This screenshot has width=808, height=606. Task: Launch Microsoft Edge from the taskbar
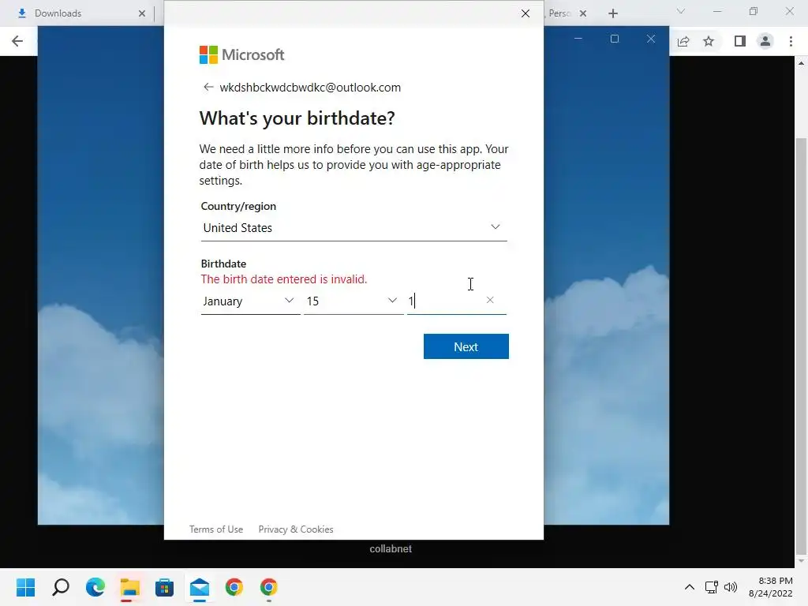95,587
